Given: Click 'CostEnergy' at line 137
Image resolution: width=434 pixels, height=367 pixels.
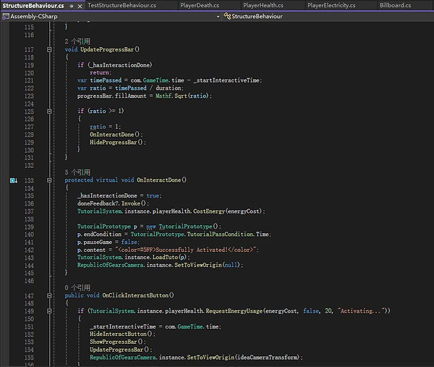Looking at the screenshot, I should click(209, 211).
